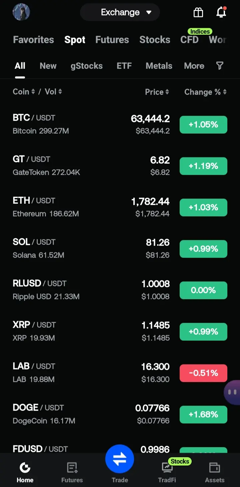Tap the profile avatar picture
Screen dimensions: 240x487
pos(21,12)
